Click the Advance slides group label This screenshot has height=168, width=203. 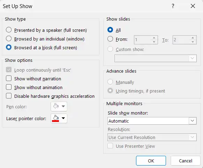[121, 71]
